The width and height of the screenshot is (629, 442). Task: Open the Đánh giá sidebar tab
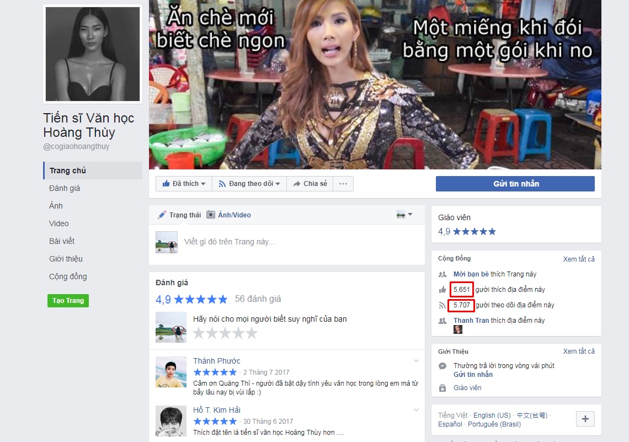65,188
